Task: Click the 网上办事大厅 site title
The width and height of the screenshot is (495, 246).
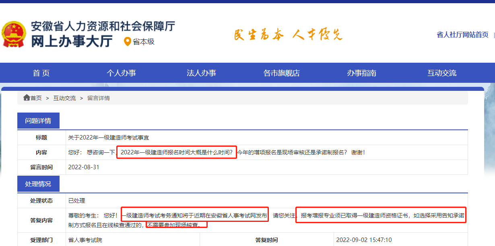Action: [72, 41]
